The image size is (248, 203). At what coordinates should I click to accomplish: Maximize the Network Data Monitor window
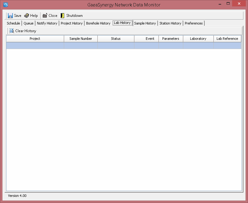click(x=228, y=3)
